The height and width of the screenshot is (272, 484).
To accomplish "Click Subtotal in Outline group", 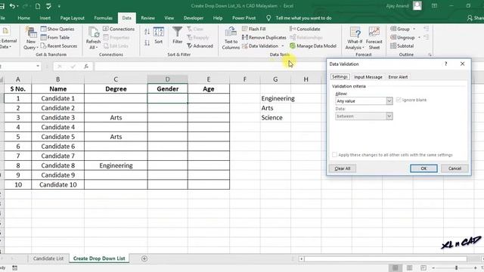I will pos(402,46).
